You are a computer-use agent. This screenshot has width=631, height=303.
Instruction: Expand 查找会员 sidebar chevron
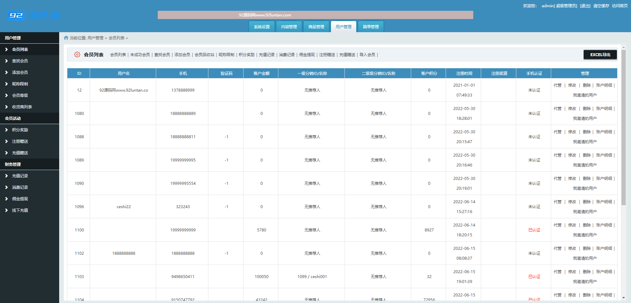click(6, 61)
